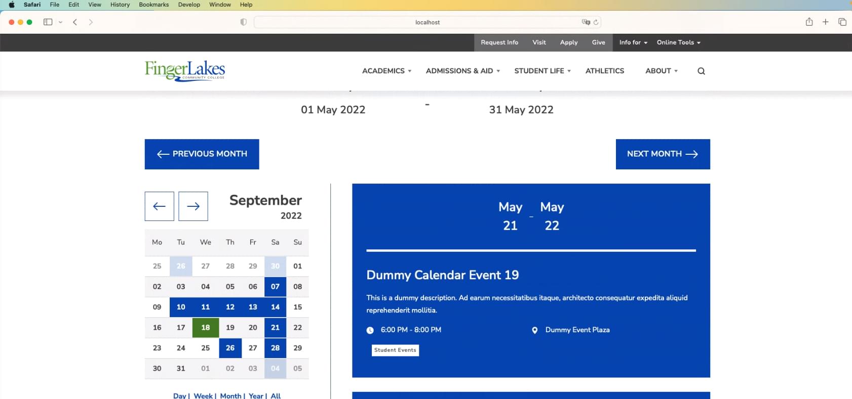Switch to Month view link
The height and width of the screenshot is (399, 852).
[230, 395]
